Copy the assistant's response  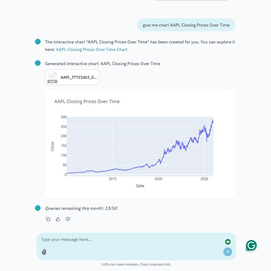pyautogui.click(x=48, y=219)
